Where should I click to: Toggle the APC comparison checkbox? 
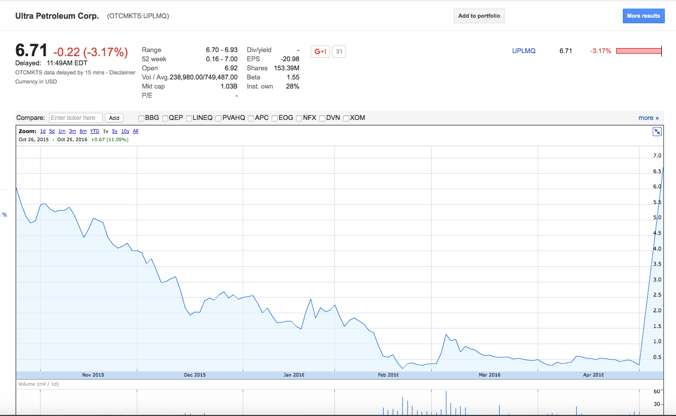pos(251,118)
